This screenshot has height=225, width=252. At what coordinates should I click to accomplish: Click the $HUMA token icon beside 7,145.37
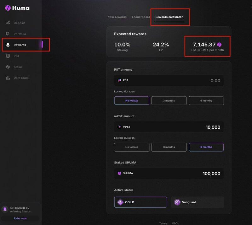coord(219,45)
